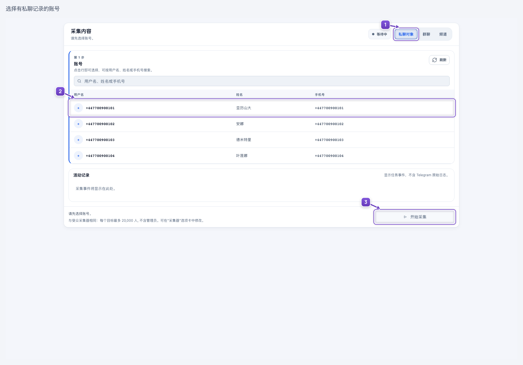The height and width of the screenshot is (365, 523).
Task: Click the username text +447700900102
Action: [x=100, y=124]
